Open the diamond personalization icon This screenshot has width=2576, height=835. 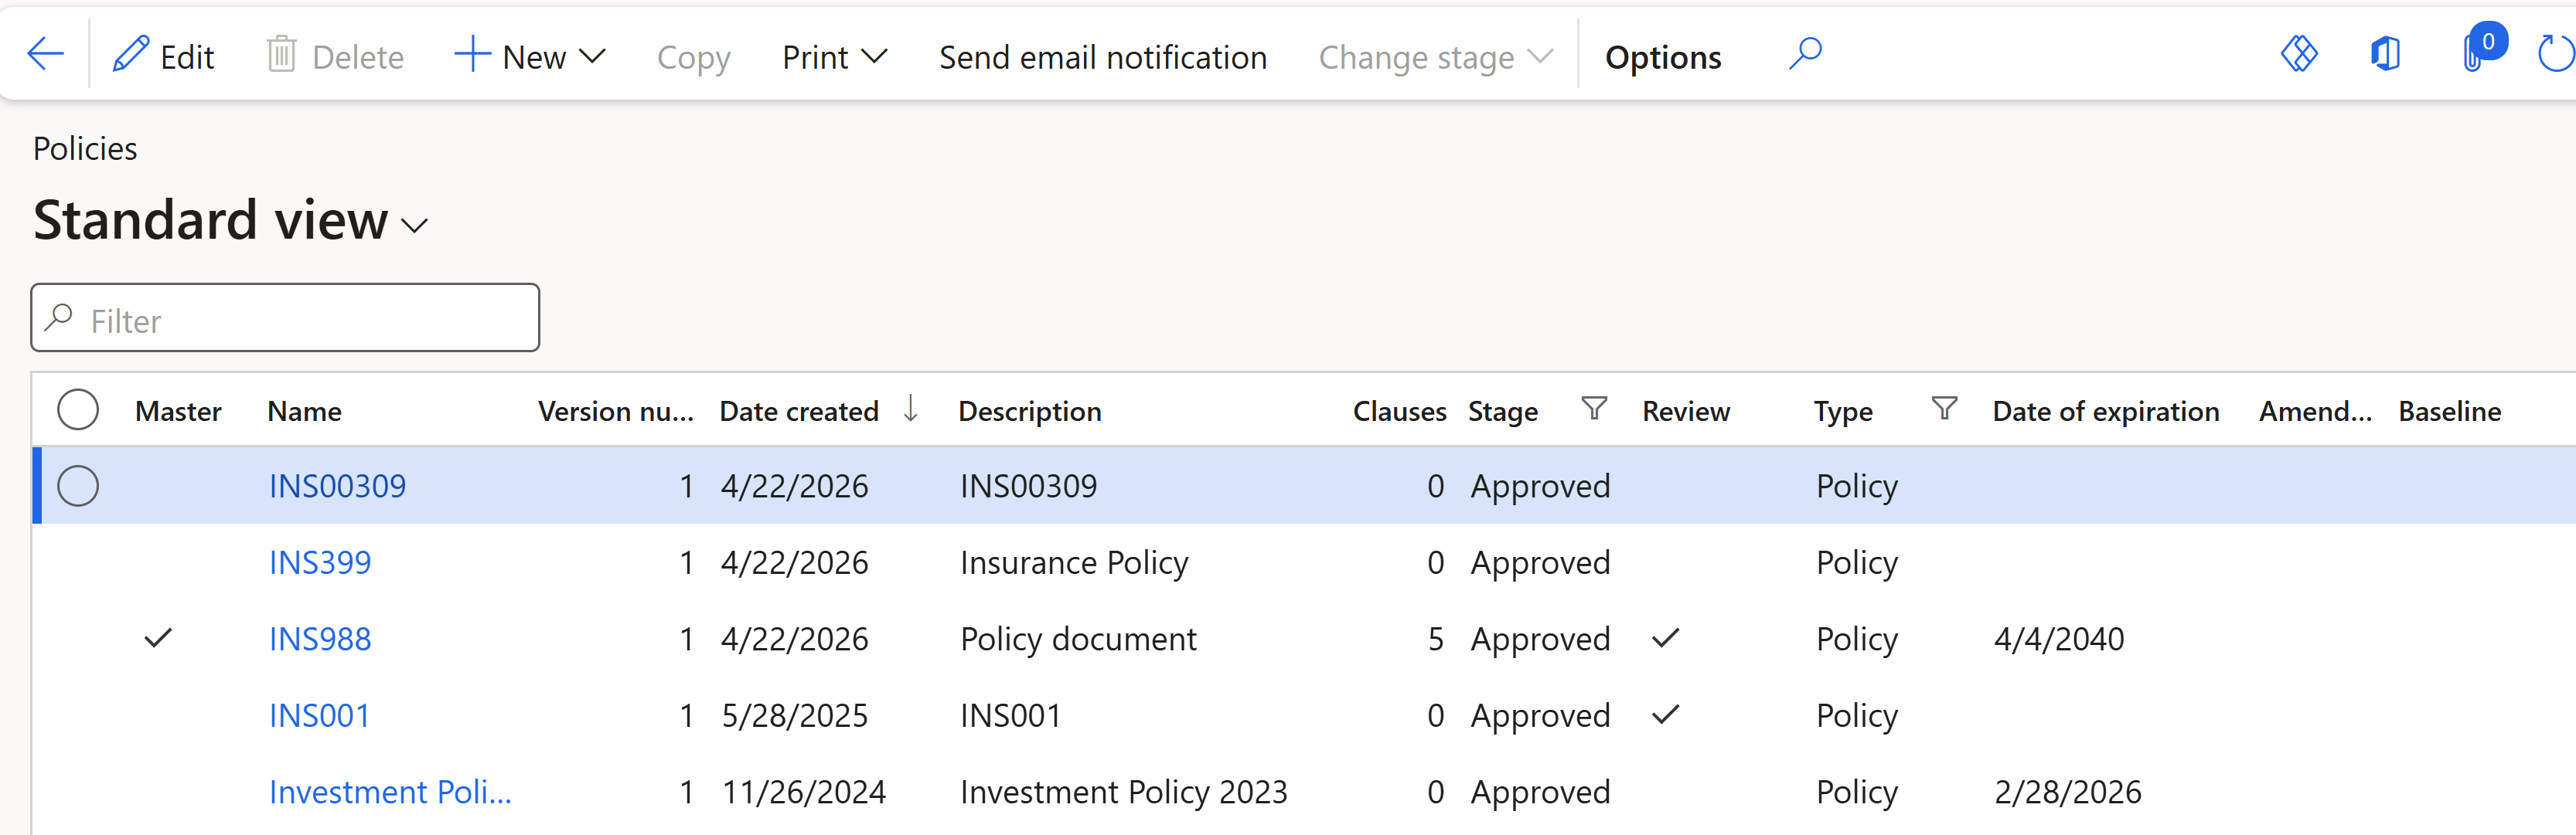(2299, 54)
